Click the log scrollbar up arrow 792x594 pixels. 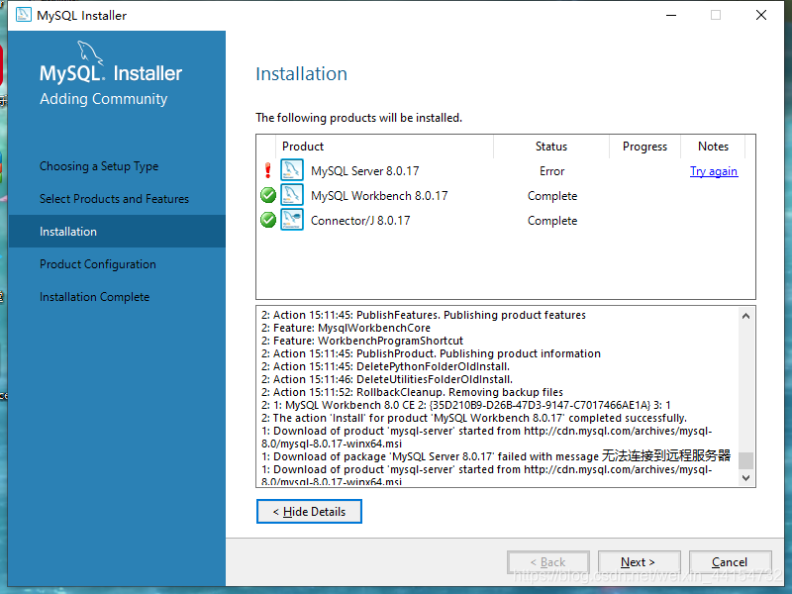pos(746,316)
